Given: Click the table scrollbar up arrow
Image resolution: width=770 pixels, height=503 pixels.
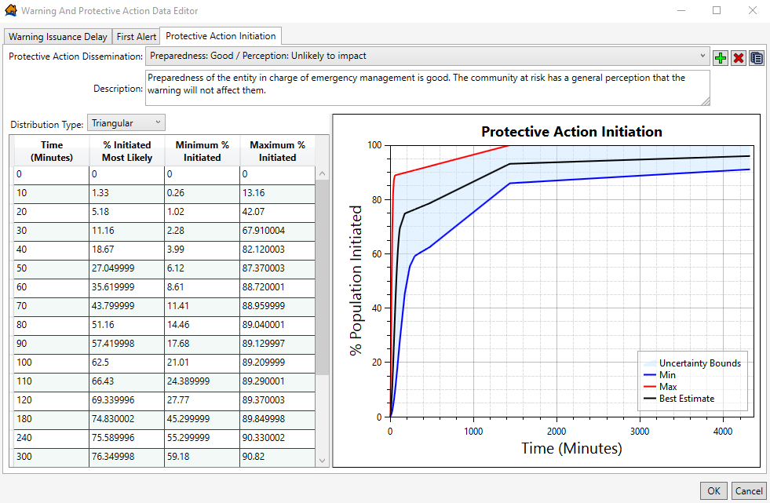Looking at the screenshot, I should pyautogui.click(x=322, y=173).
